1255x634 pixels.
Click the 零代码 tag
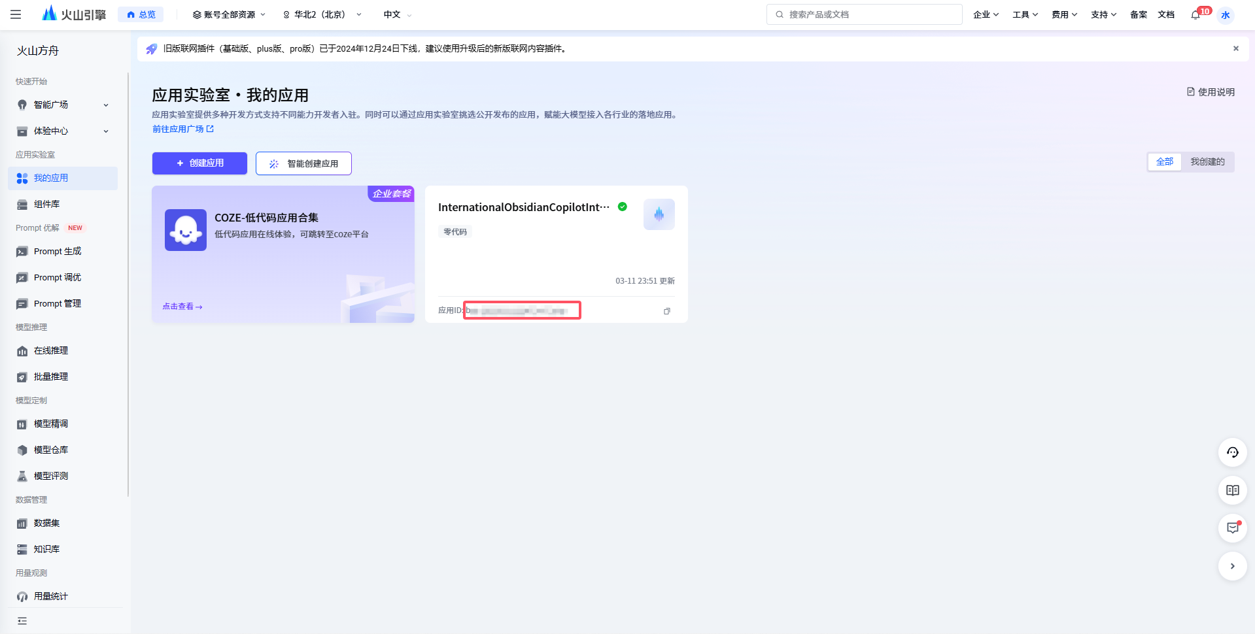[455, 231]
